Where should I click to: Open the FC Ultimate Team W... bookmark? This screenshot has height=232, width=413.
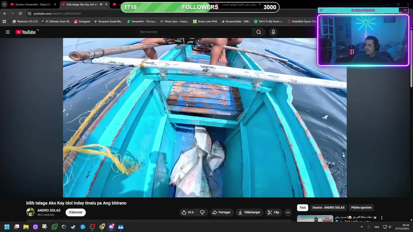point(56,22)
